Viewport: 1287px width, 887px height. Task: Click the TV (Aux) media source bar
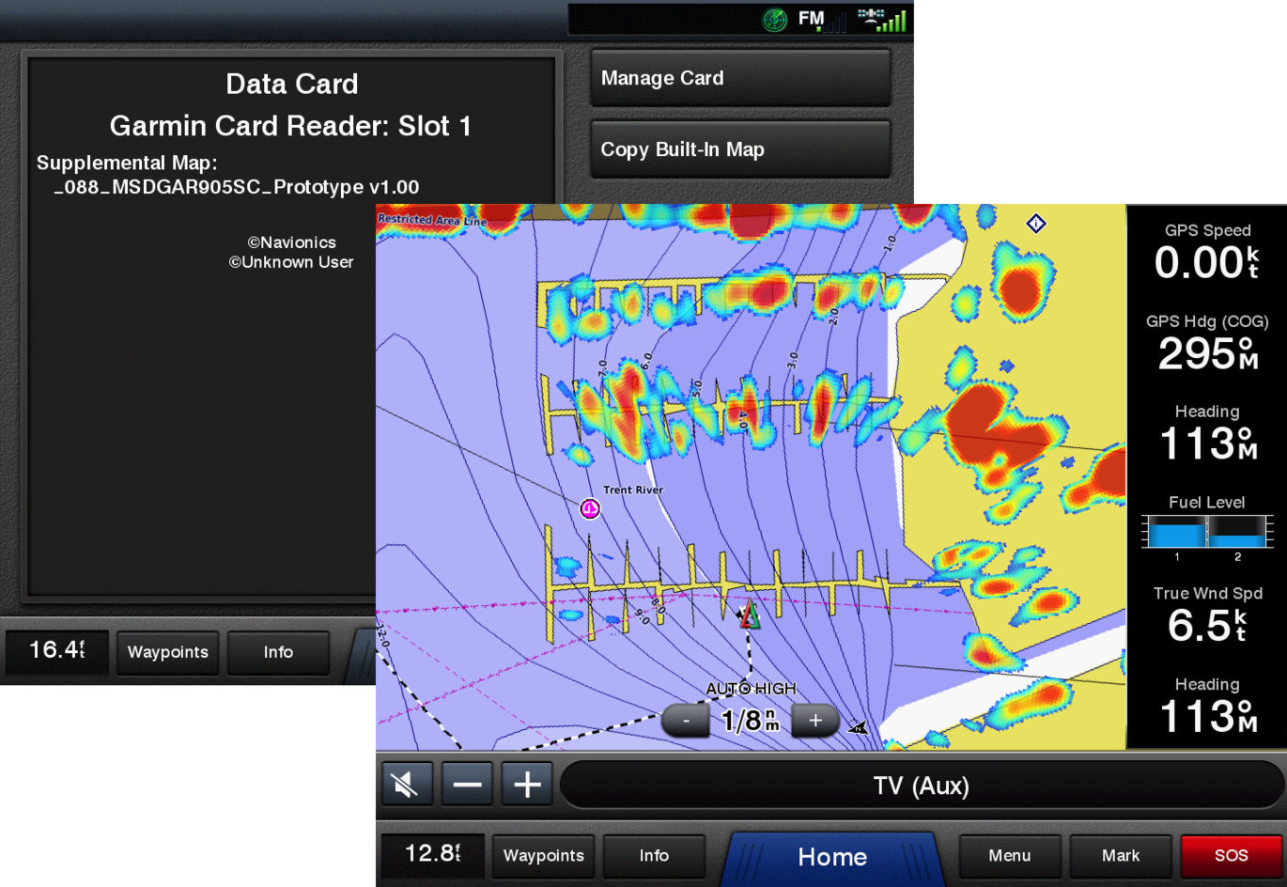click(x=922, y=785)
